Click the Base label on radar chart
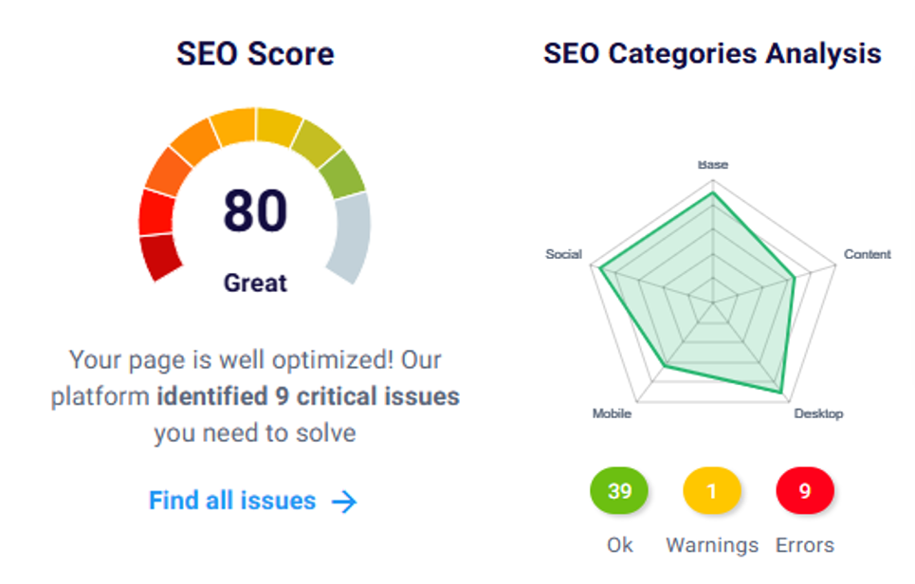Screen dimensions: 915x584 coord(713,164)
